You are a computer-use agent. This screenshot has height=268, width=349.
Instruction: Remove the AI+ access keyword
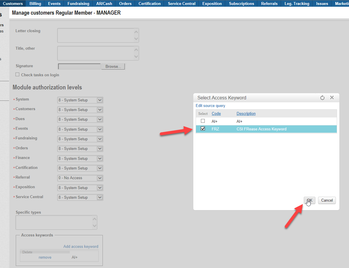pos(45,257)
